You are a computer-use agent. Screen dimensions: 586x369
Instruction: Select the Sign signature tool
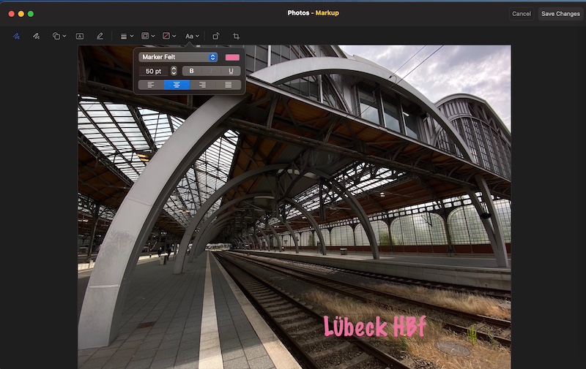click(100, 36)
